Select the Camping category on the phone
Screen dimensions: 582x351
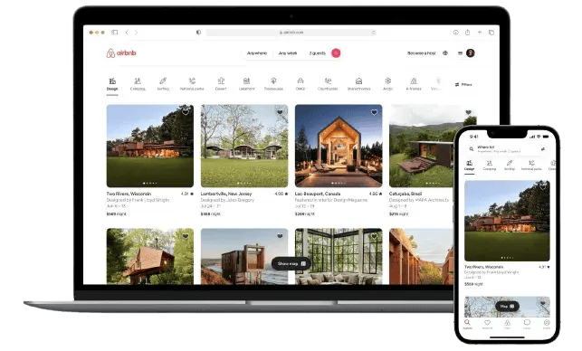[489, 166]
